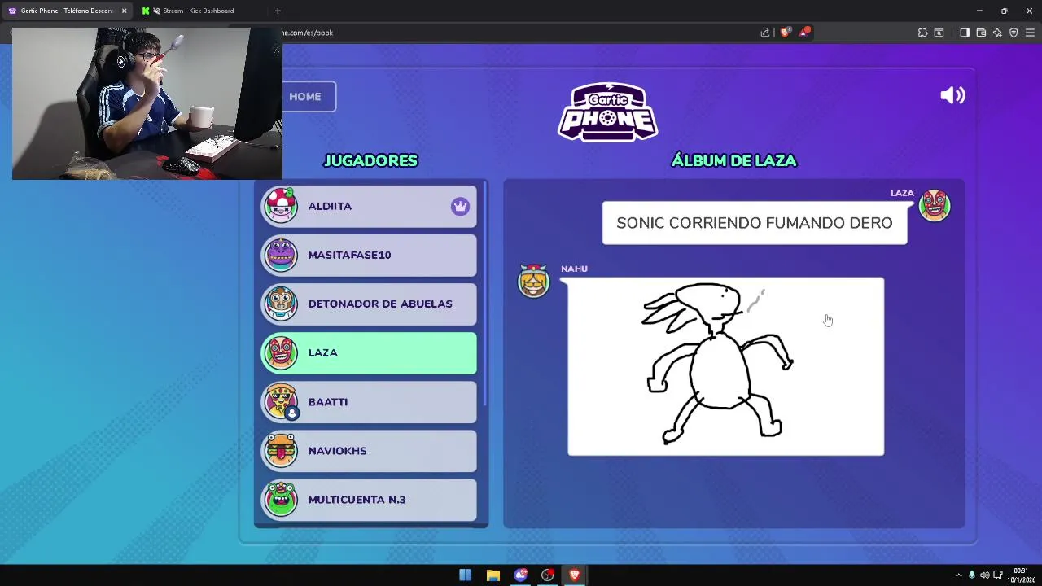The height and width of the screenshot is (586, 1042).
Task: Click BAATTI's pizza avatar
Action: [x=281, y=401]
